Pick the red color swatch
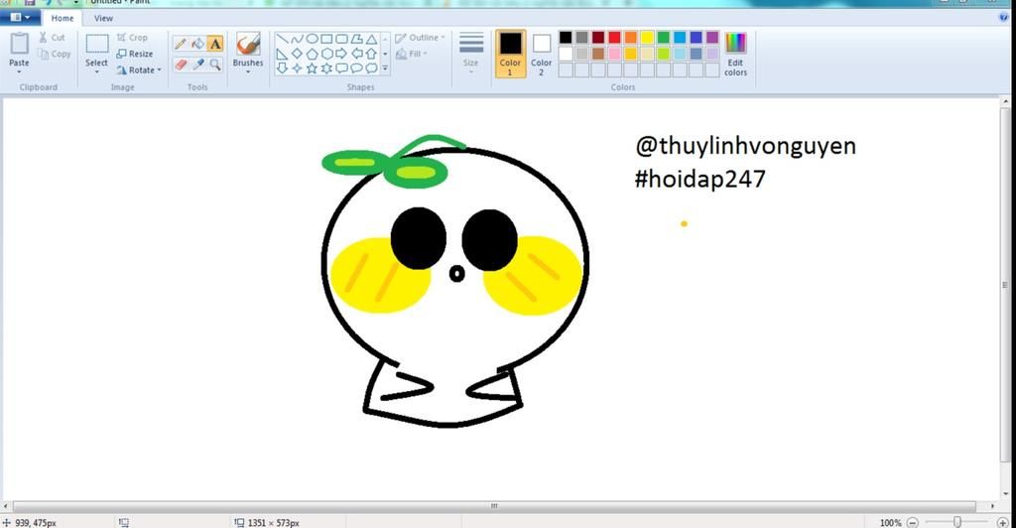 click(614, 38)
